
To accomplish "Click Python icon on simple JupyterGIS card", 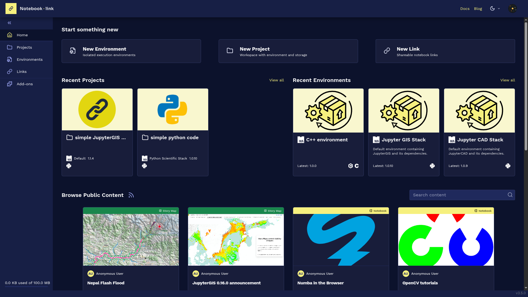I will pyautogui.click(x=69, y=166).
